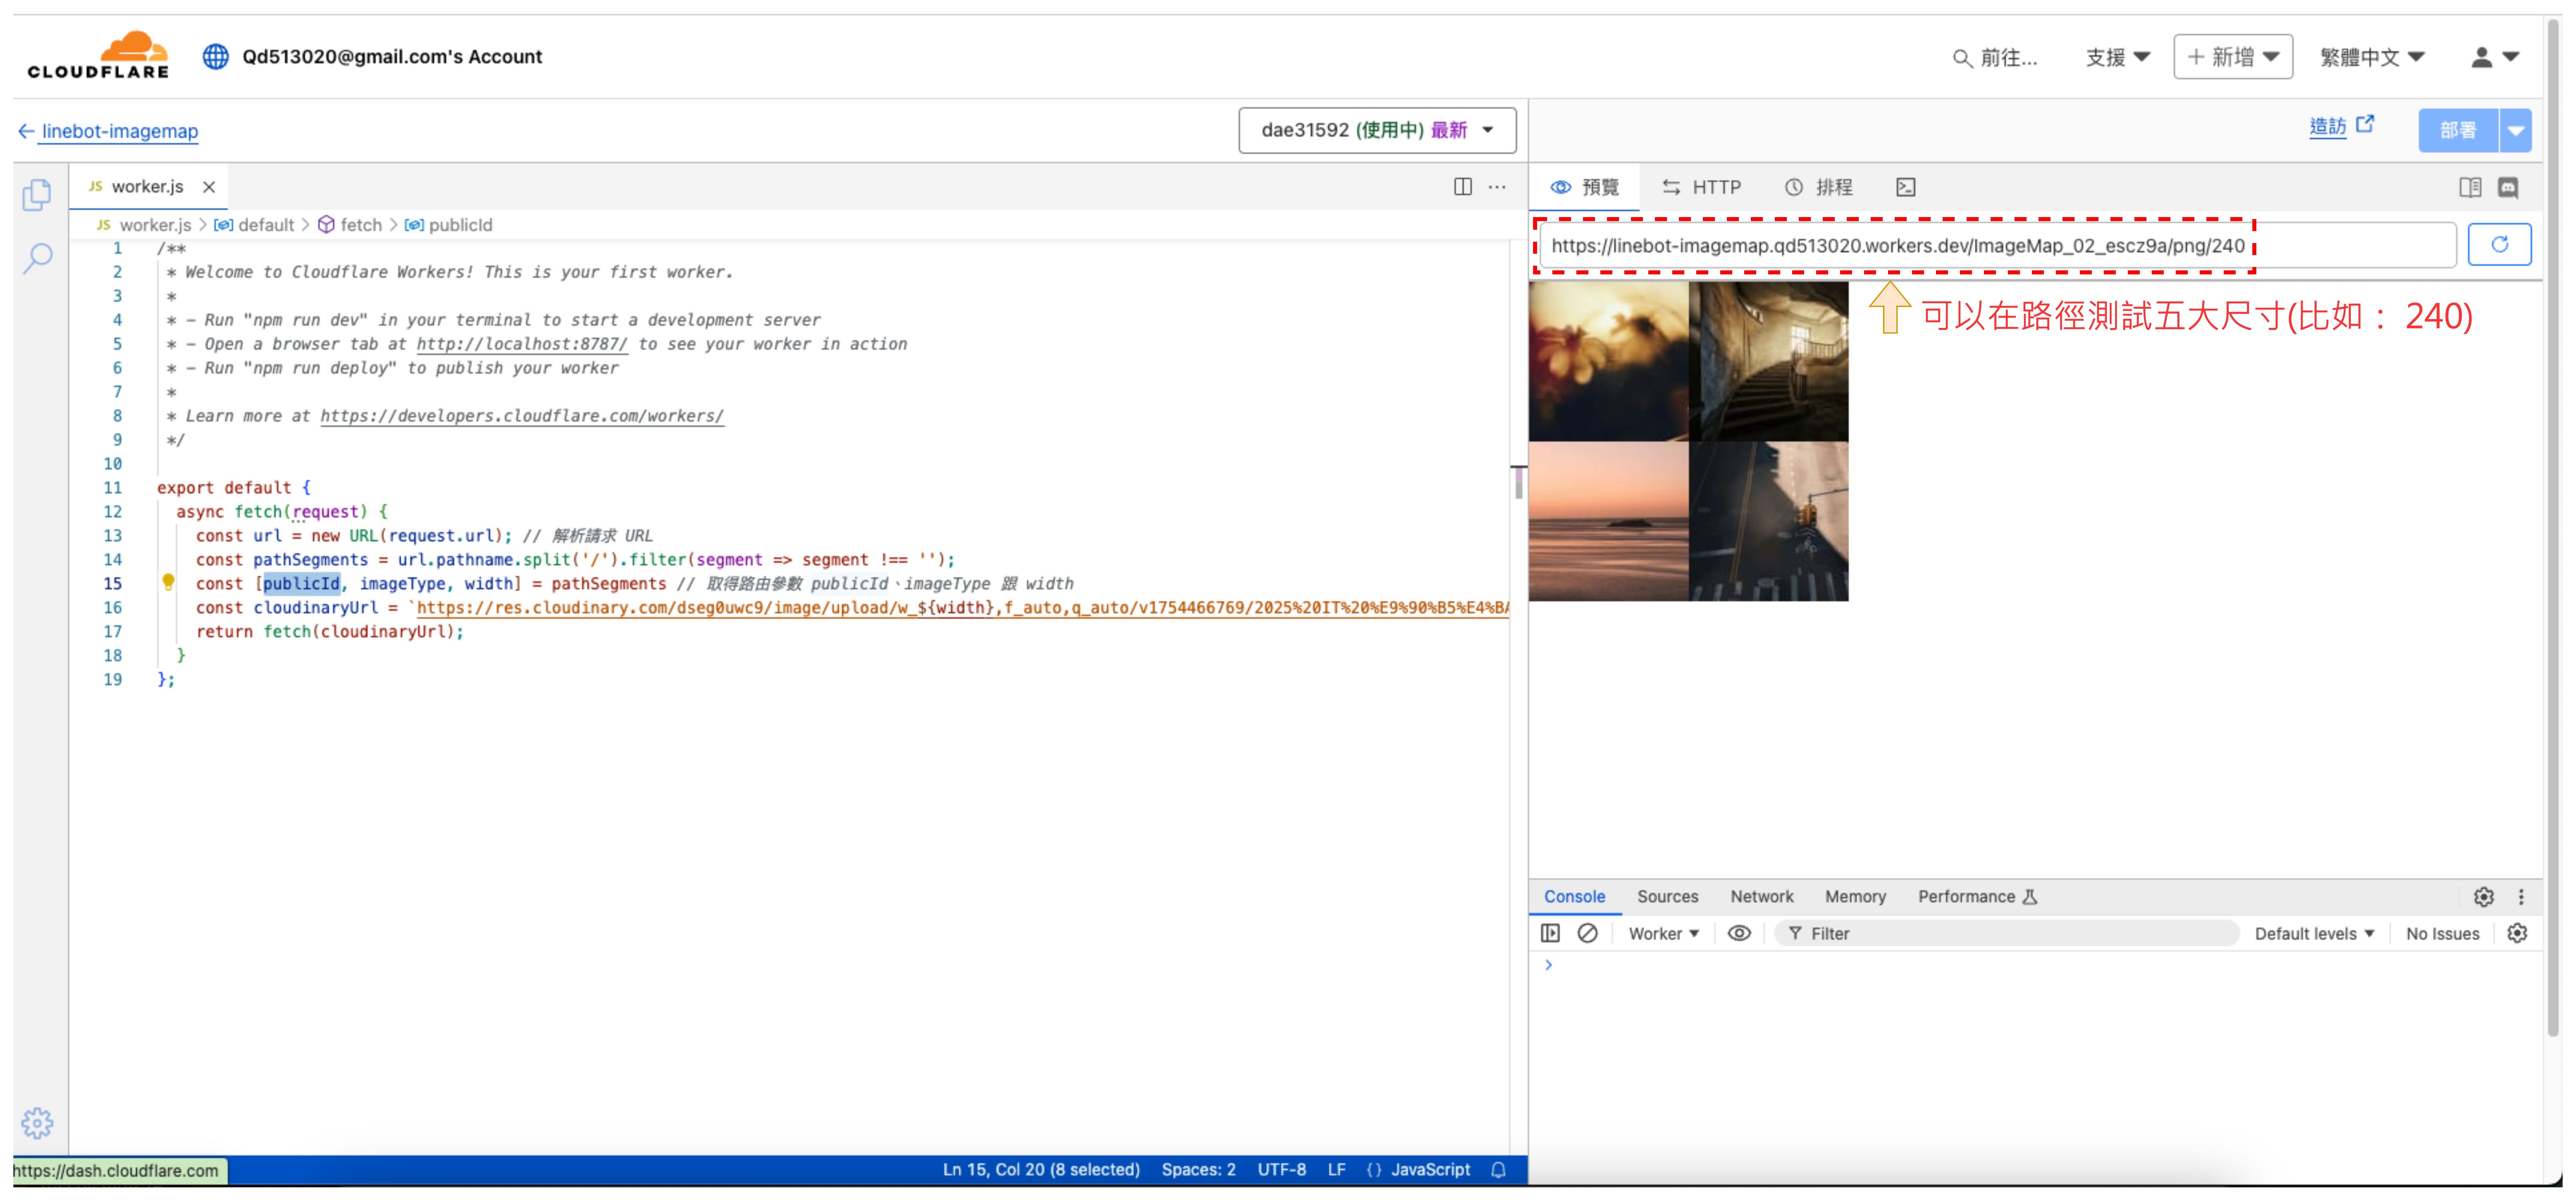Screen dimensions: 2576x1200
Task: Click the Search magnifier in editor sidebar
Action: point(37,258)
